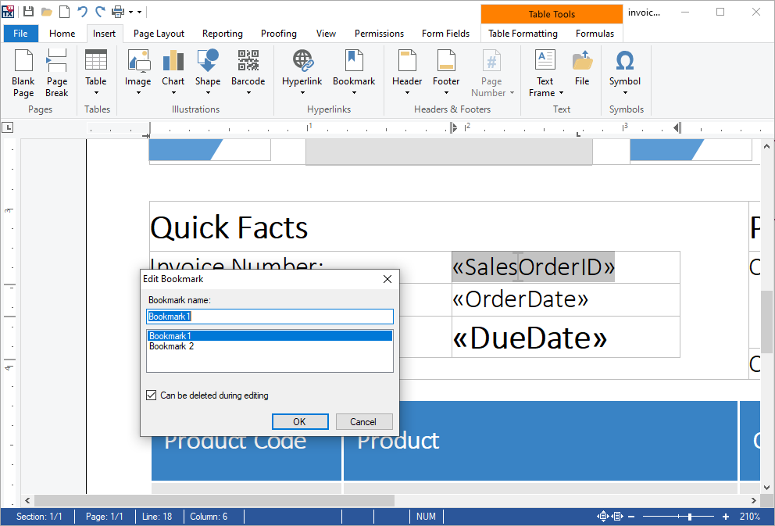The width and height of the screenshot is (775, 526).
Task: Adjust the zoom slider in status bar
Action: click(x=689, y=517)
